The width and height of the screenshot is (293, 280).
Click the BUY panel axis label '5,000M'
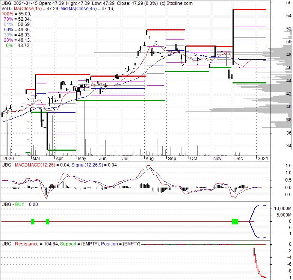pos(284,215)
